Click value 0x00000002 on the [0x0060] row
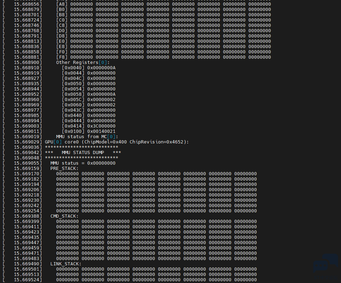Screen dimensions: 341x283 (101, 105)
